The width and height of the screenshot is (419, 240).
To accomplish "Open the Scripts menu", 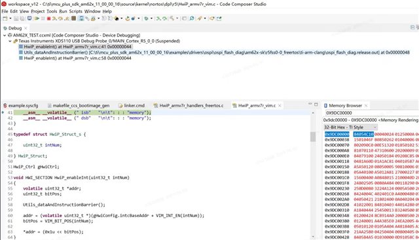I will click(76, 11).
